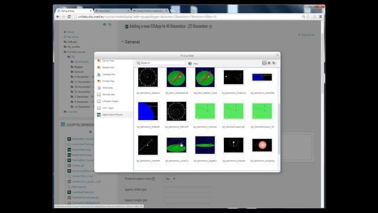Expand the UNILabs navigation folder
The width and height of the screenshot is (378, 213).
coord(72,42)
